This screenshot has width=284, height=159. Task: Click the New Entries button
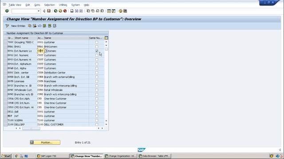coord(18,26)
